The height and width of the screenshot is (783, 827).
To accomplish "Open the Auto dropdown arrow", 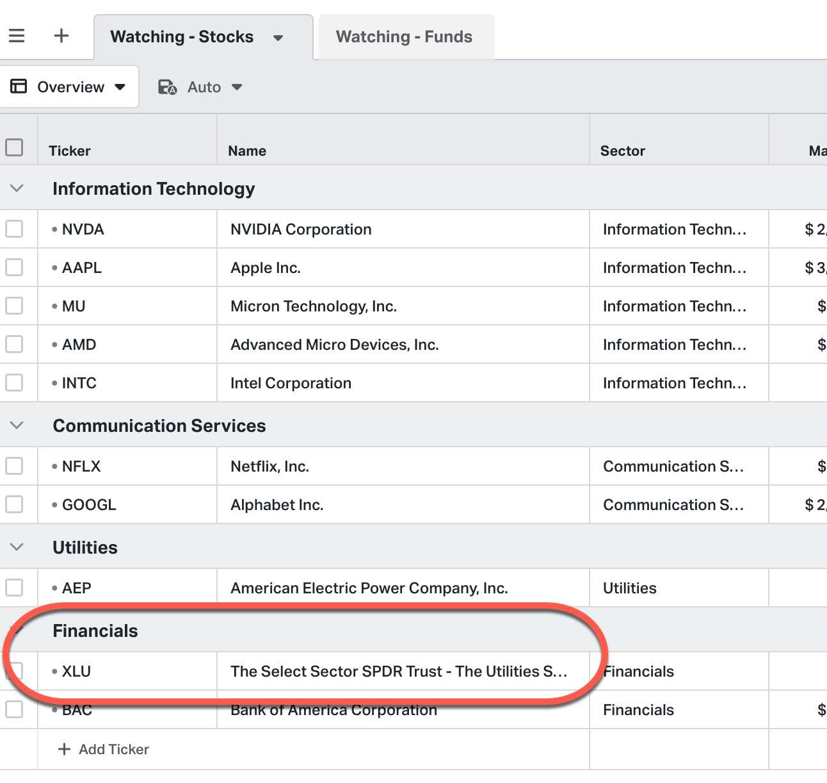I will pos(237,87).
